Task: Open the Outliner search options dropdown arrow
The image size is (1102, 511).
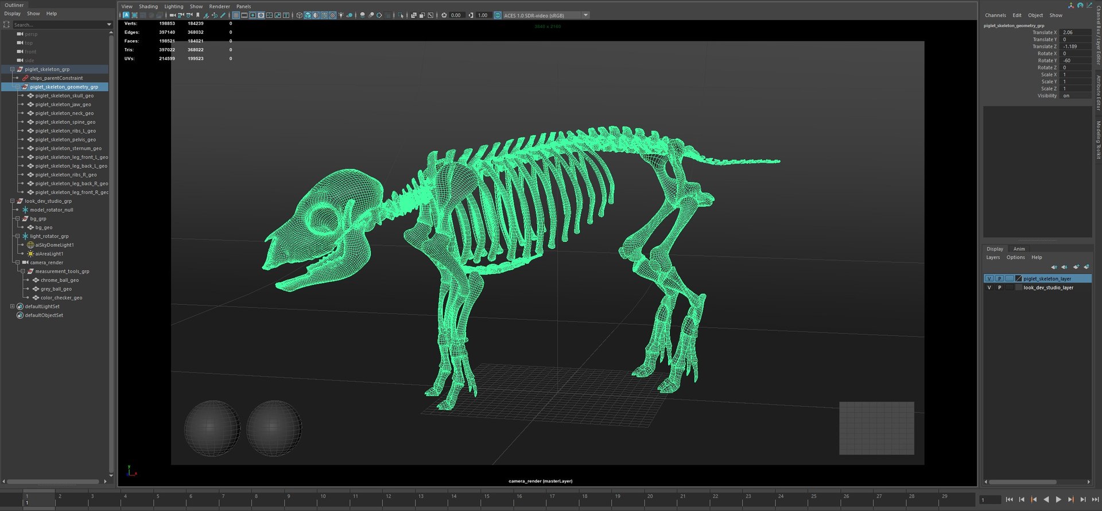Action: (109, 25)
